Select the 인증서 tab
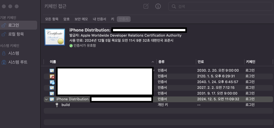274x128 pixels. [x=124, y=19]
